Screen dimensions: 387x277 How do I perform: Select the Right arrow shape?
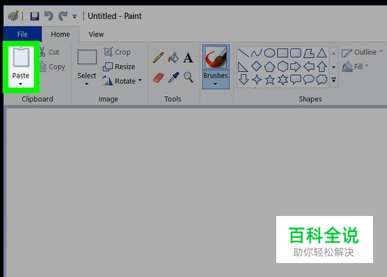(296, 67)
